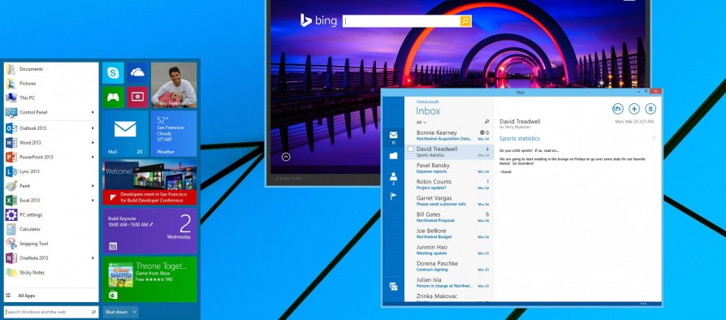726x320 pixels.
Task: Click the flag icon beside Sports statistics subject
Action: pos(655,138)
